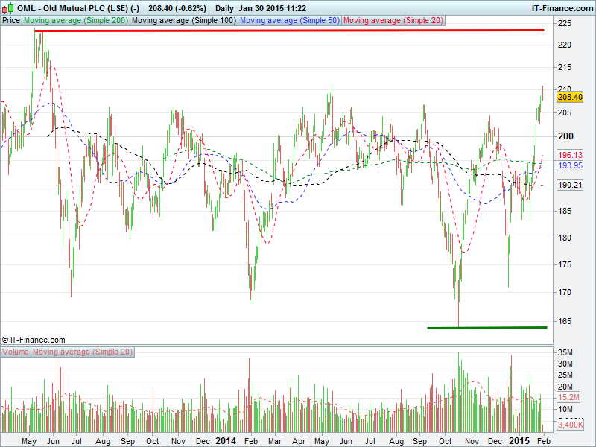596x447 pixels.
Task: Click the 215 price axis label
Action: (564, 67)
